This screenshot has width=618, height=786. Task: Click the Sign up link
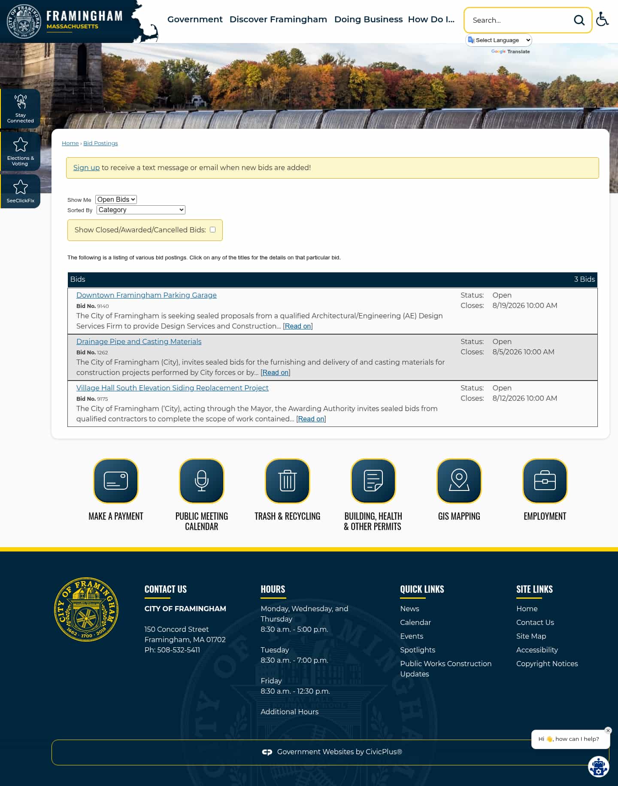86,168
